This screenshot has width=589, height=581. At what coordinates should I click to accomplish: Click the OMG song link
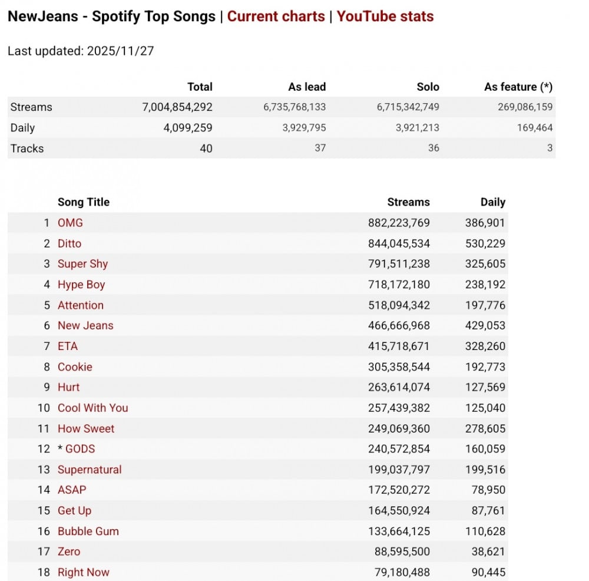point(70,223)
